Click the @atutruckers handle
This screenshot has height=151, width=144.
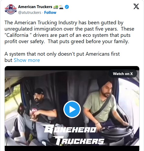pos(30,13)
